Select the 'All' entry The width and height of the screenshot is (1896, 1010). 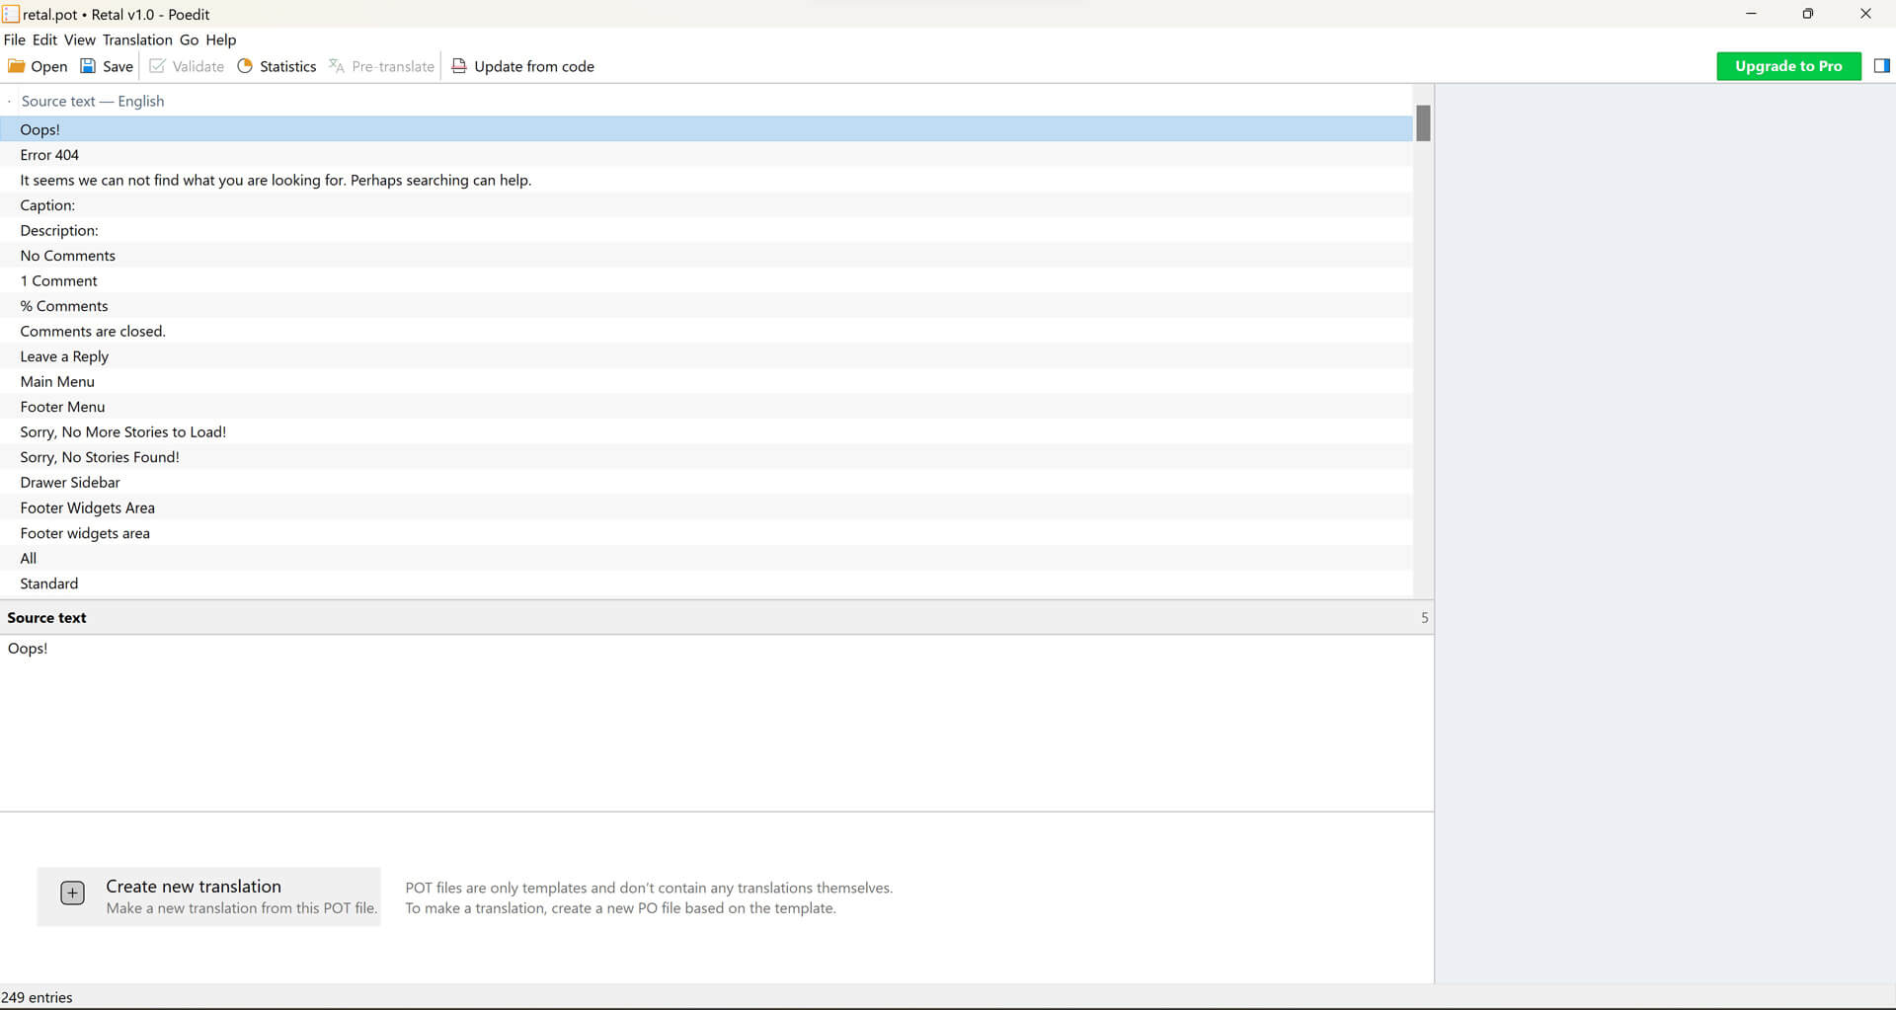point(706,558)
